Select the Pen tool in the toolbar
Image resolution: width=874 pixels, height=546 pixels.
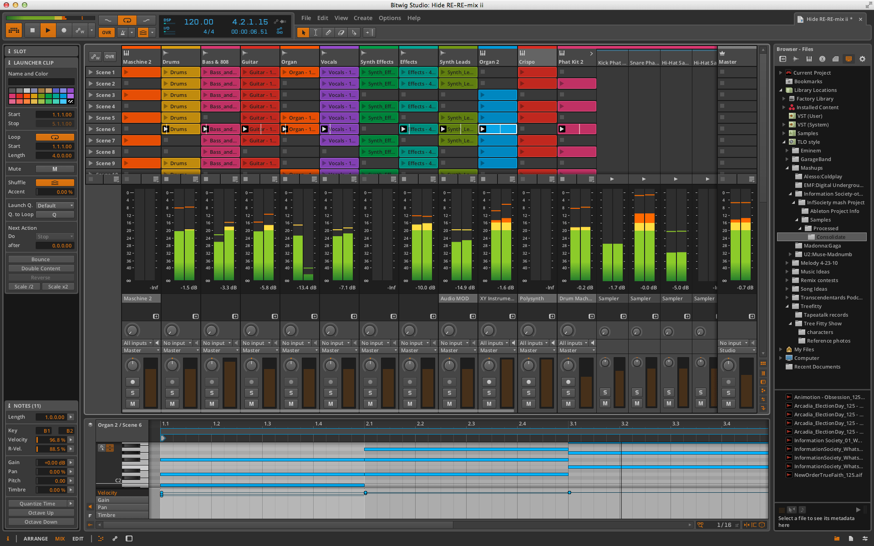point(328,32)
